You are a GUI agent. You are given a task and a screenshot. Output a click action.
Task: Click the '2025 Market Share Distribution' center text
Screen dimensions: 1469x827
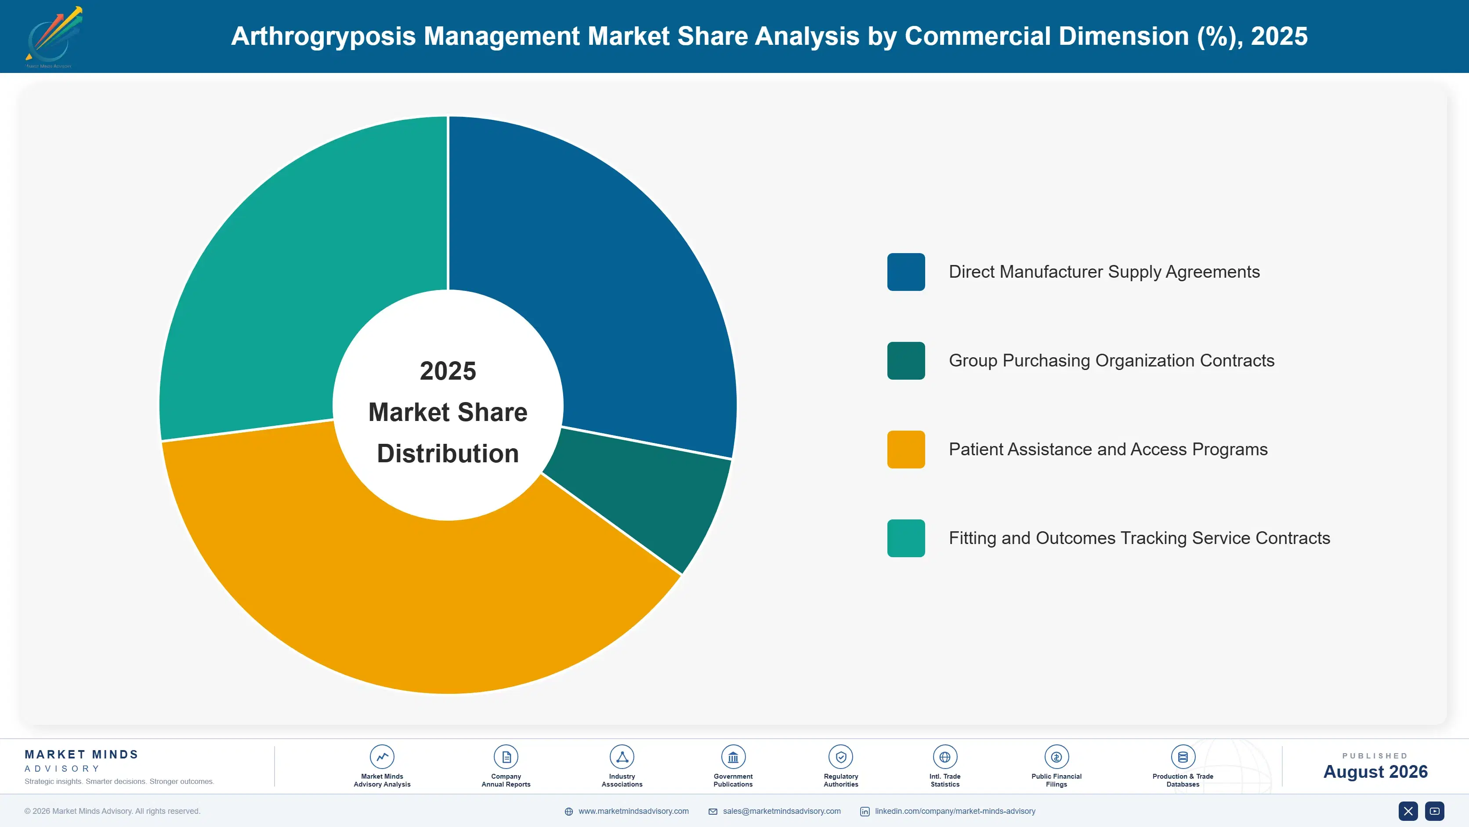click(448, 412)
